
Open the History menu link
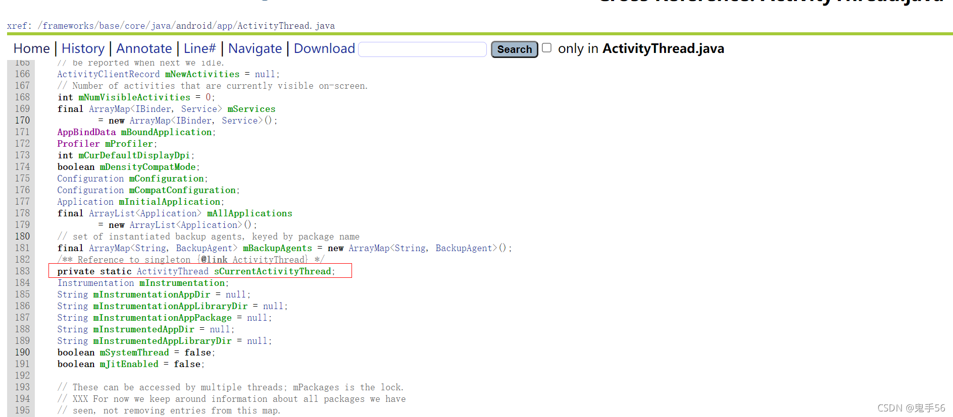click(83, 48)
